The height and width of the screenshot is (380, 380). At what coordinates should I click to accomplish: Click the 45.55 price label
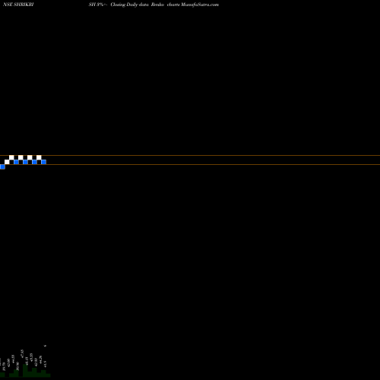[x=31, y=357]
